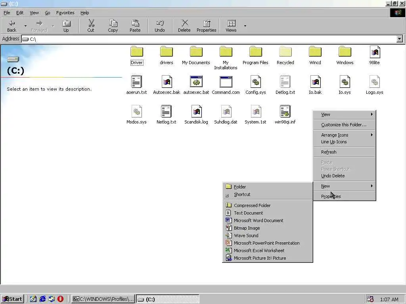Choose Customize this Folder from context menu
Viewport: 406px width, 304px height.
345,125
